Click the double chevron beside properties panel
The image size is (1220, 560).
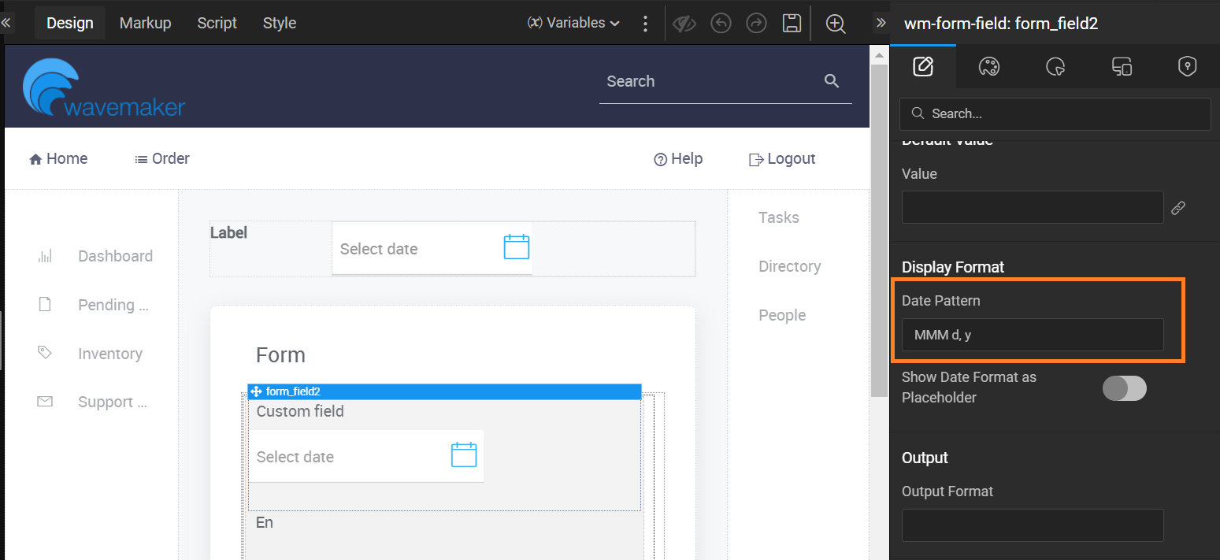coord(881,23)
